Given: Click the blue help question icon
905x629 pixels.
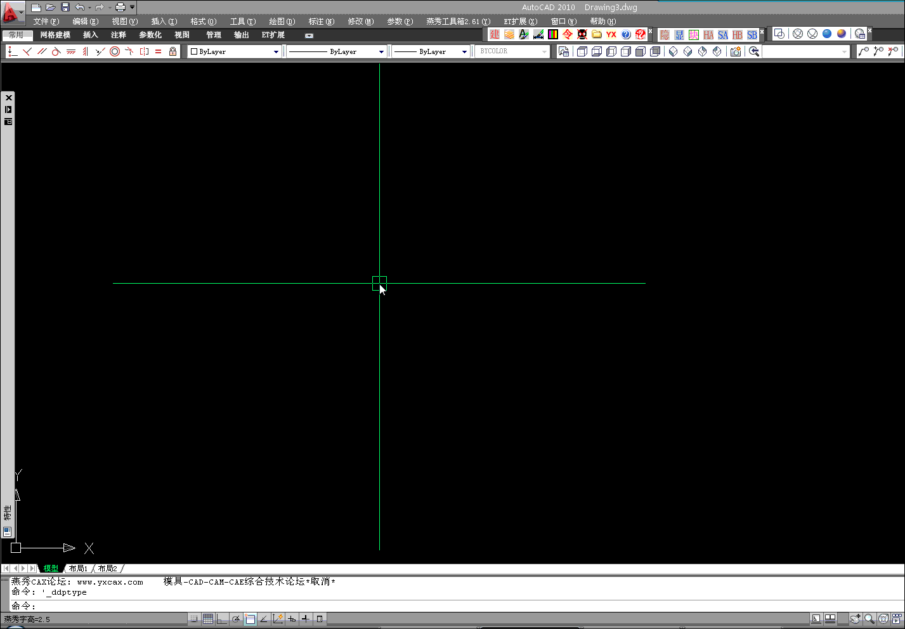Looking at the screenshot, I should pos(626,34).
